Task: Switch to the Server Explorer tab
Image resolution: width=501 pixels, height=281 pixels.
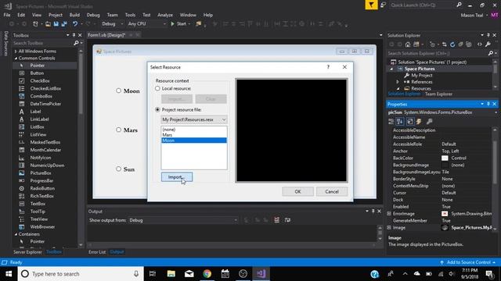Action: (27, 252)
